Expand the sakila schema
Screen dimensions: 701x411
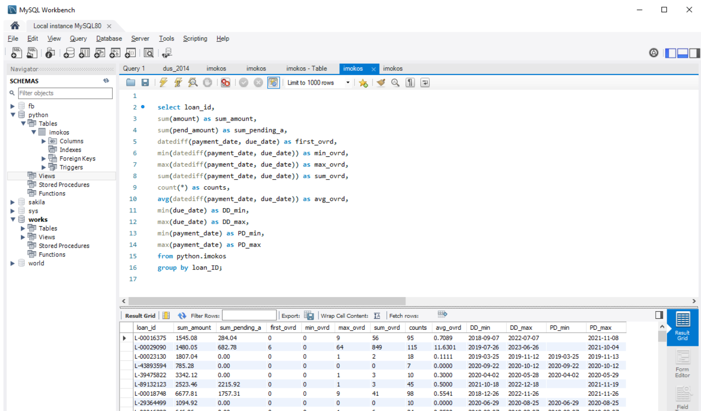coord(13,202)
